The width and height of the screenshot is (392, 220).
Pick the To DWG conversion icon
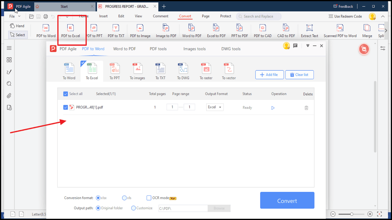[x=183, y=71]
